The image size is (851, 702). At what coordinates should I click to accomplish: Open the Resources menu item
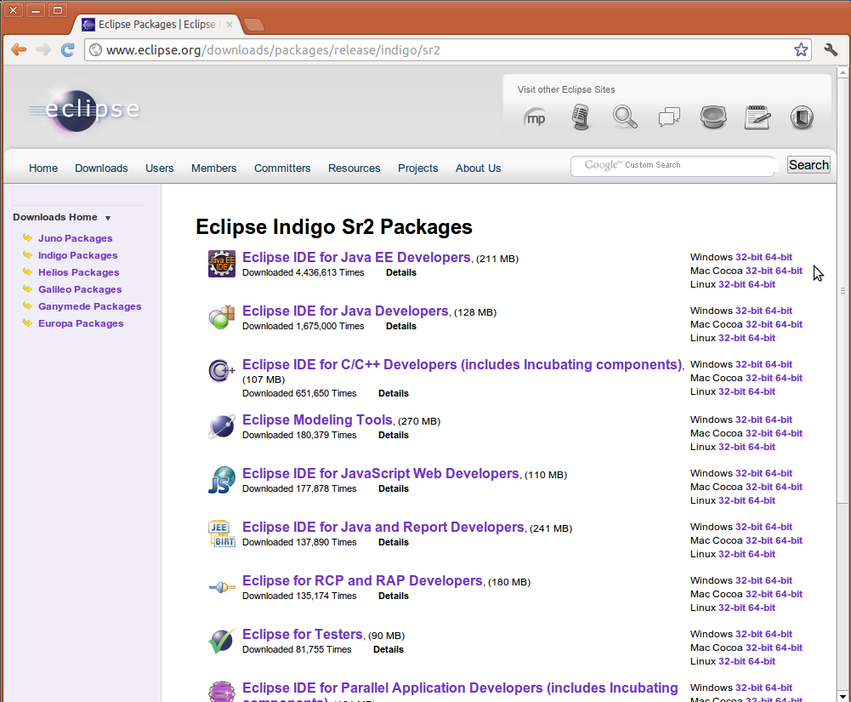pos(354,168)
